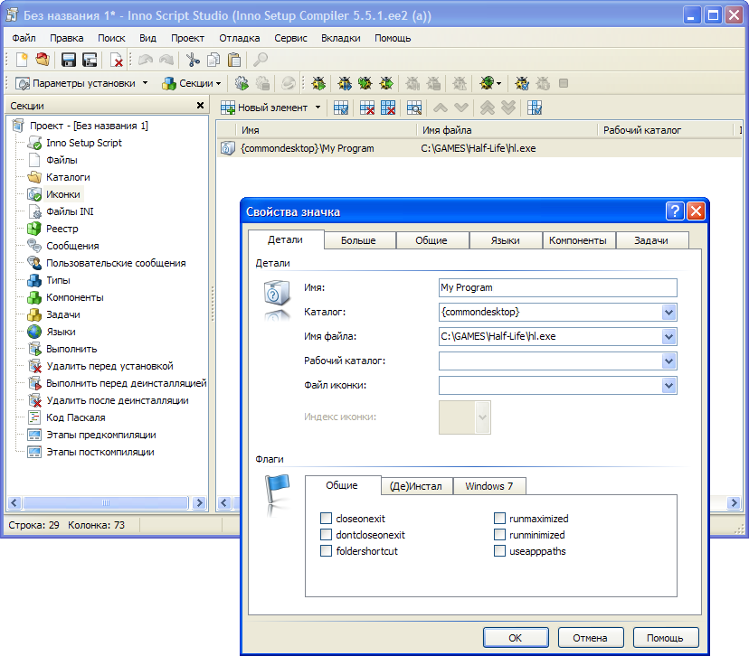Click the Registry icon in sections tree
Image resolution: width=749 pixels, height=656 pixels.
click(x=34, y=229)
